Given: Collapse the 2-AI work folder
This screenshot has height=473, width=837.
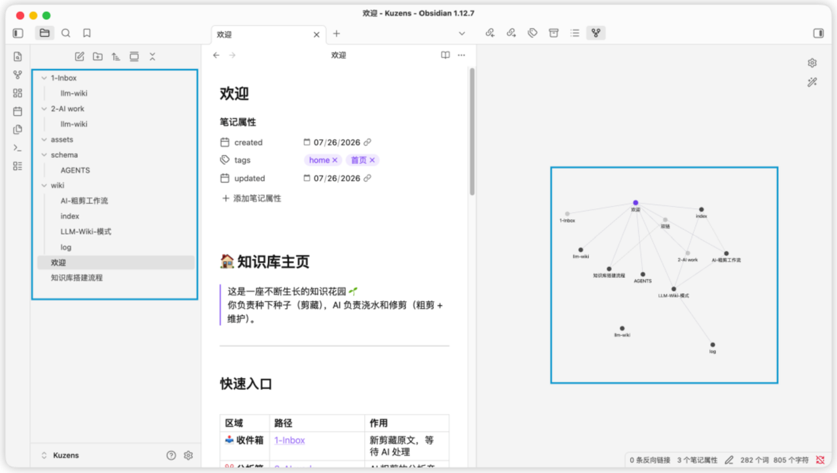Looking at the screenshot, I should (x=44, y=109).
